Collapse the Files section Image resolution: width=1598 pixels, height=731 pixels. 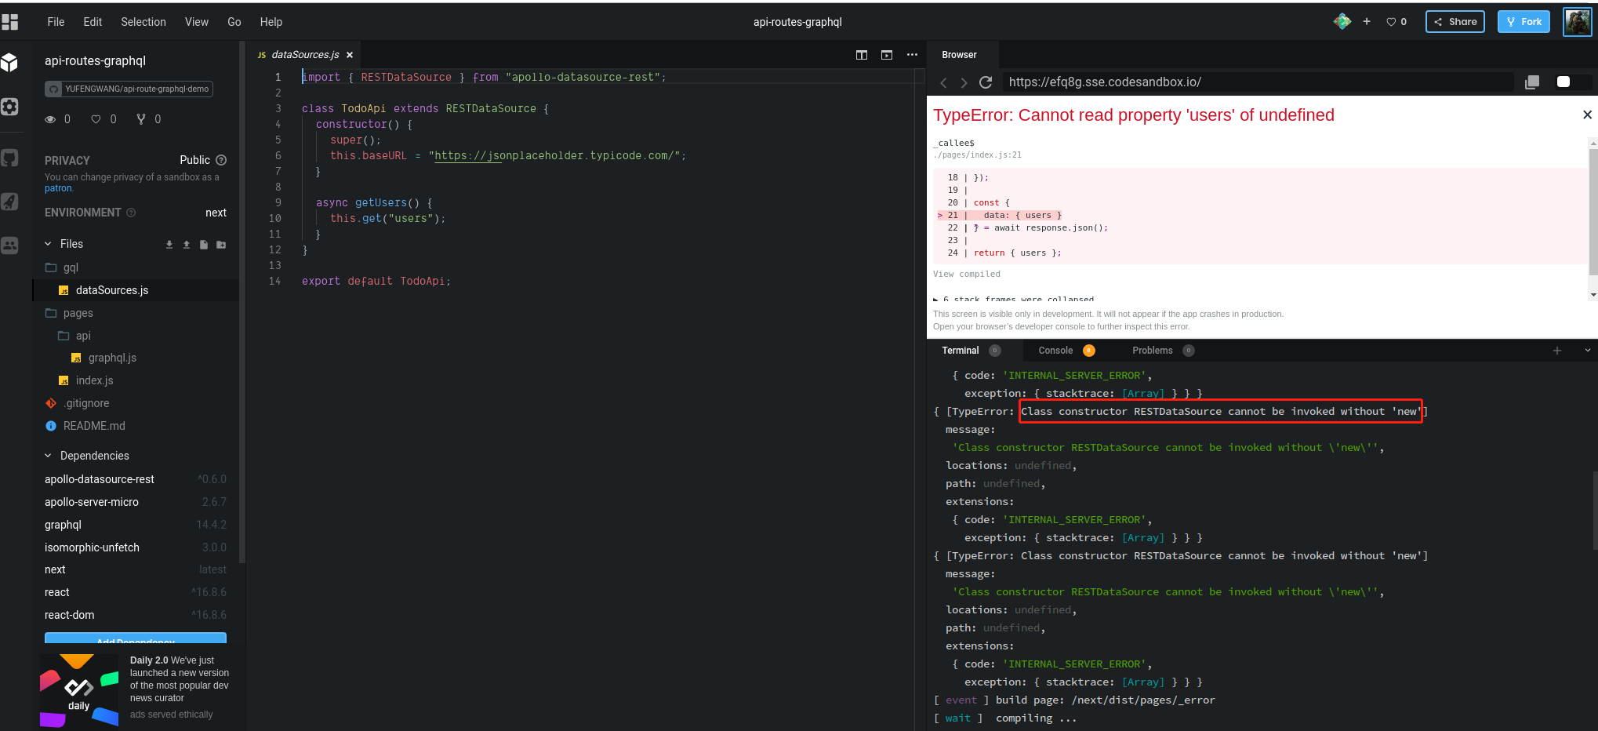pyautogui.click(x=48, y=244)
